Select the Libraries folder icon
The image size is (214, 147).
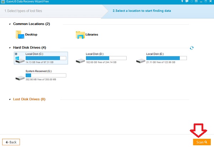click(80, 35)
